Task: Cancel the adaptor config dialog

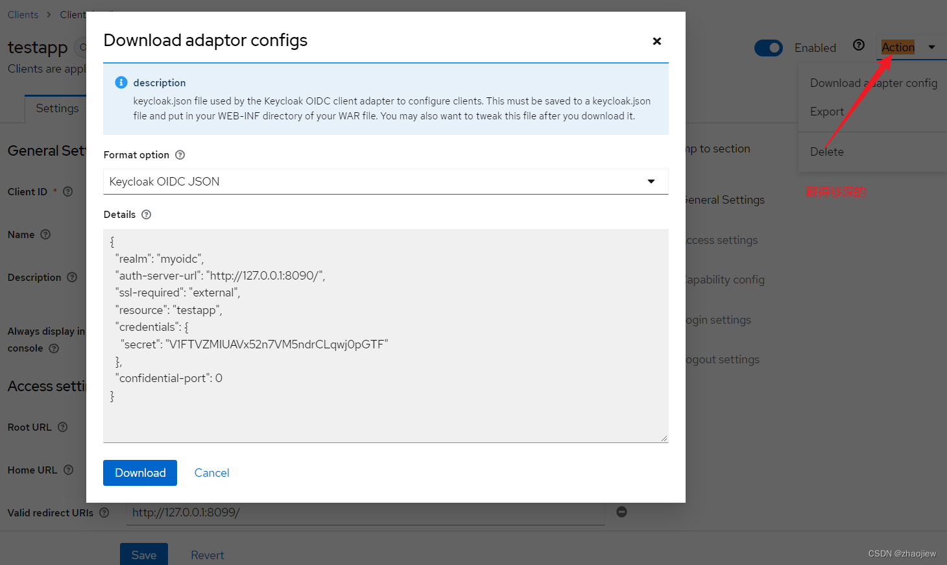Action: click(x=212, y=473)
